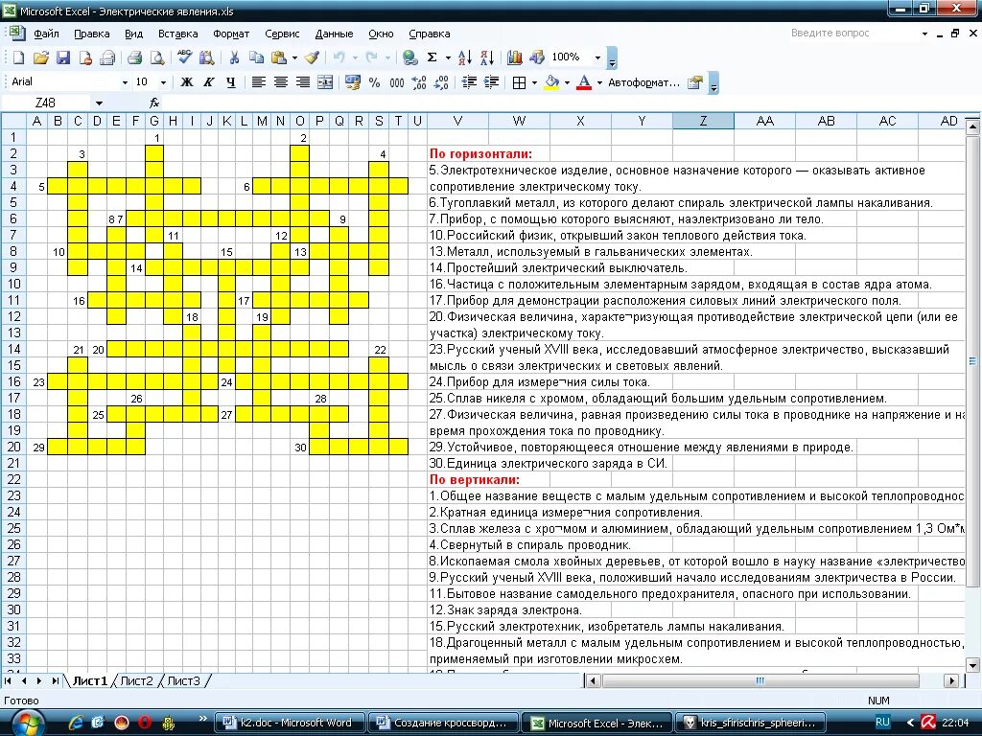The image size is (982, 736).
Task: Open the Правка menu
Action: click(91, 34)
